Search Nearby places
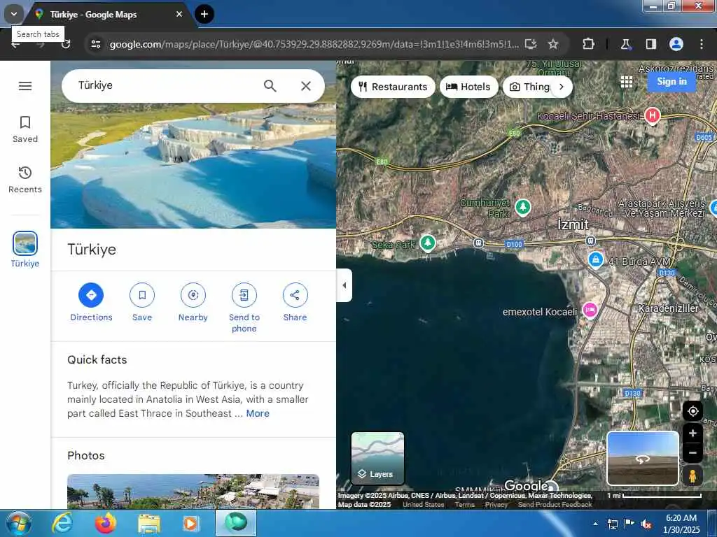This screenshot has width=717, height=537. click(x=193, y=303)
